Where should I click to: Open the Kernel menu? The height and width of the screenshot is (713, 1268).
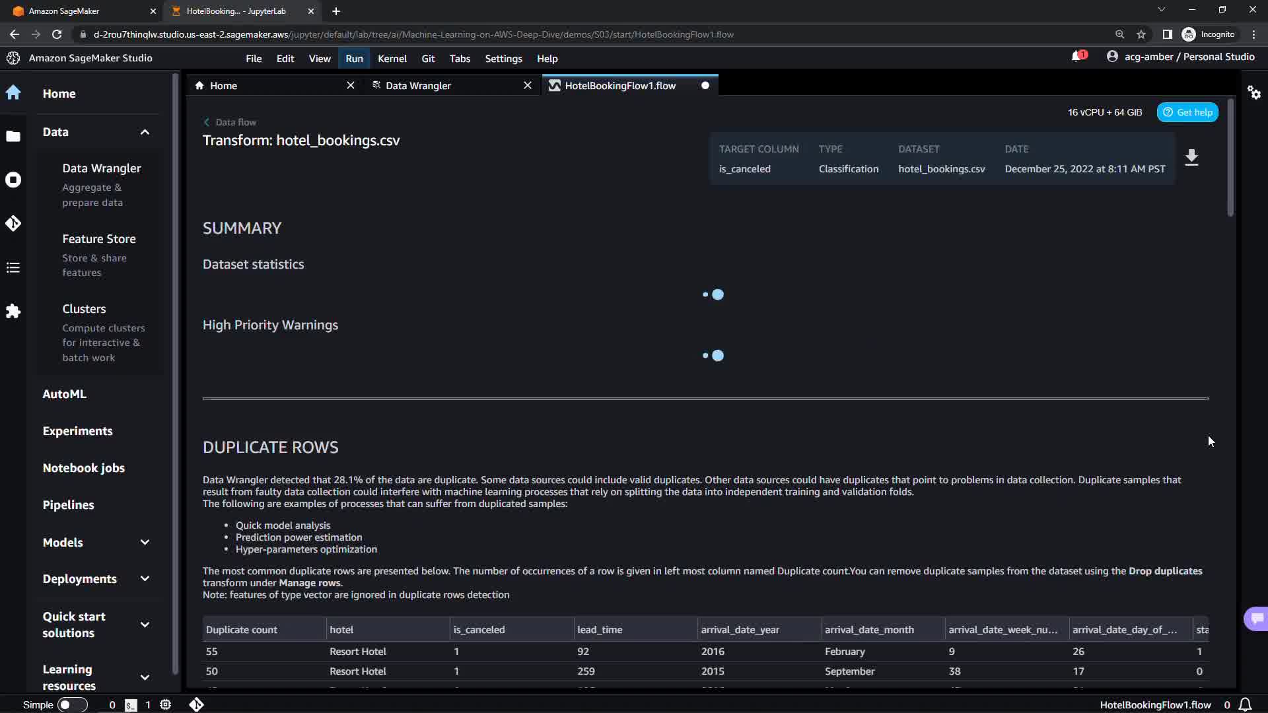[x=392, y=59]
